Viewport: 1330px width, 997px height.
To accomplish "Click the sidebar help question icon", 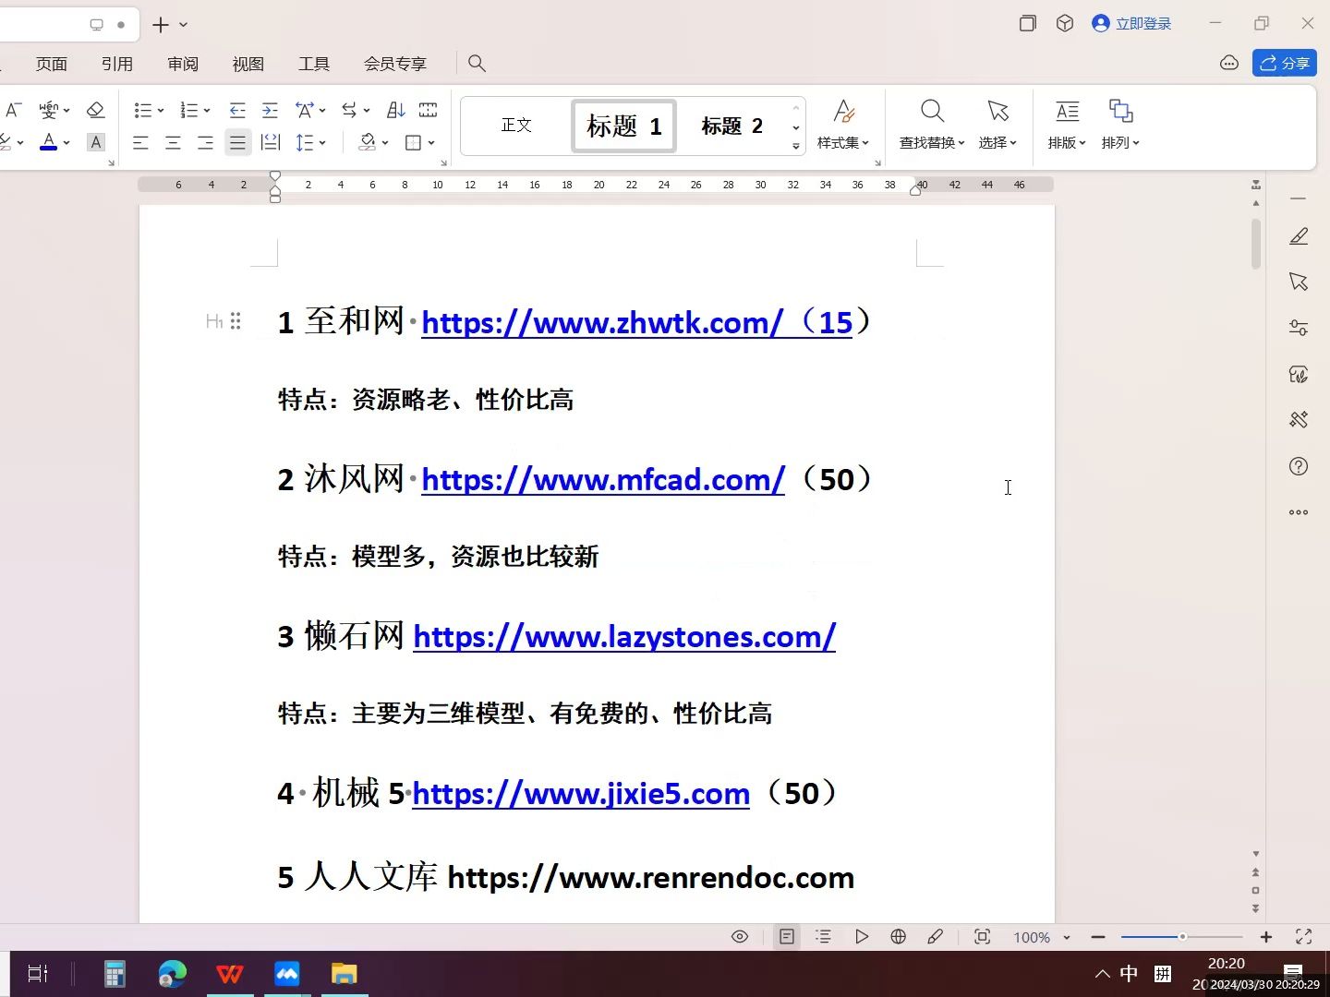I will [x=1299, y=466].
